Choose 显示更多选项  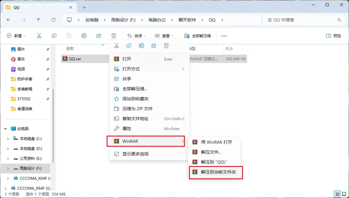149,154
